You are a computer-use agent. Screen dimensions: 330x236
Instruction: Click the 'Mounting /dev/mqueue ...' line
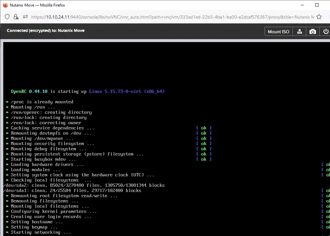[42, 138]
